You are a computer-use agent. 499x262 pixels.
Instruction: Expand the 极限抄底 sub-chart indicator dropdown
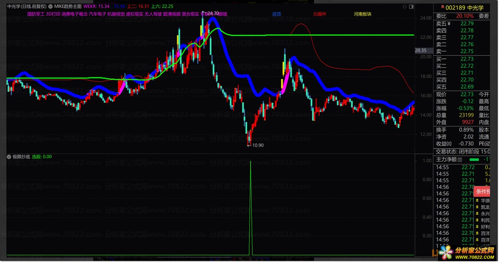click(x=9, y=157)
